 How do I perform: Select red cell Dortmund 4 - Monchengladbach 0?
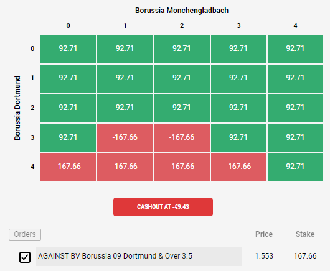68,167
